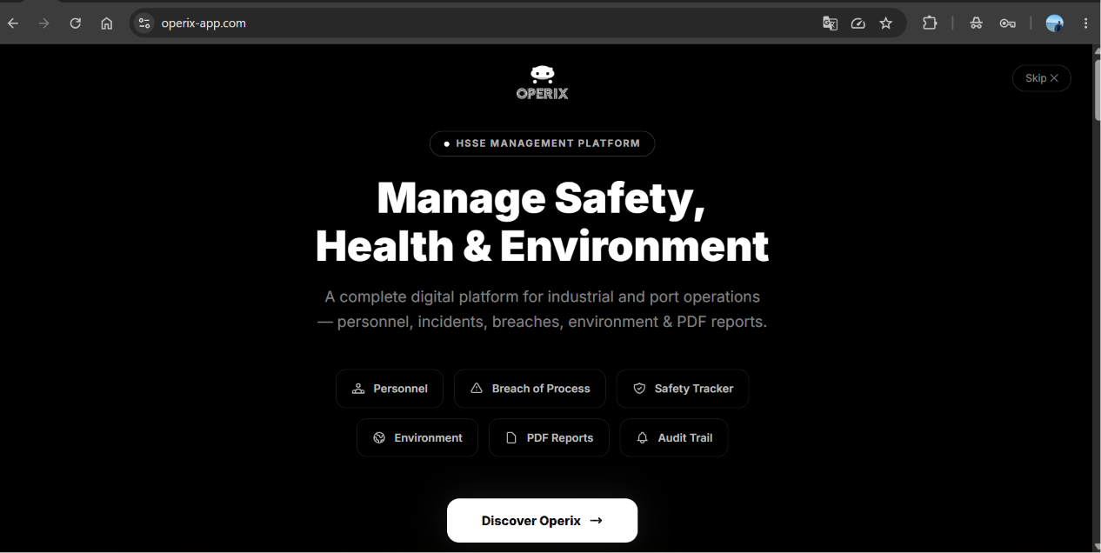Open the translate page icon
1101x553 pixels.
tap(831, 23)
